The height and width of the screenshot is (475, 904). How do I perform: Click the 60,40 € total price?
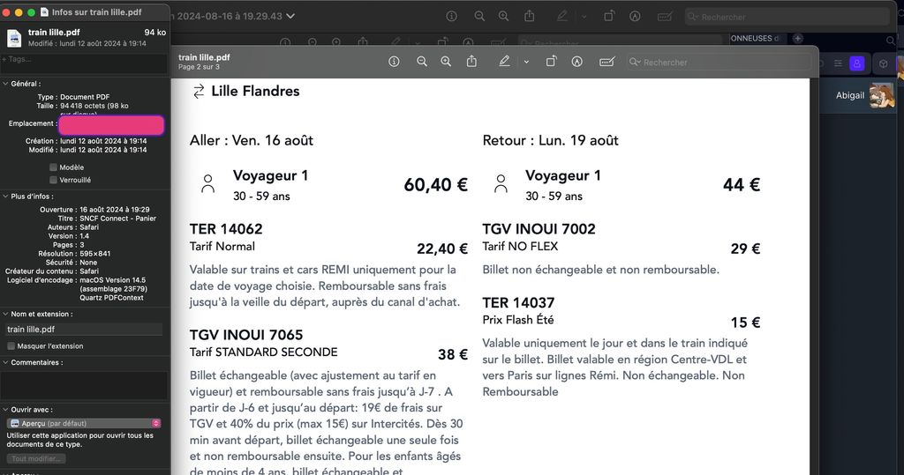[x=436, y=185]
